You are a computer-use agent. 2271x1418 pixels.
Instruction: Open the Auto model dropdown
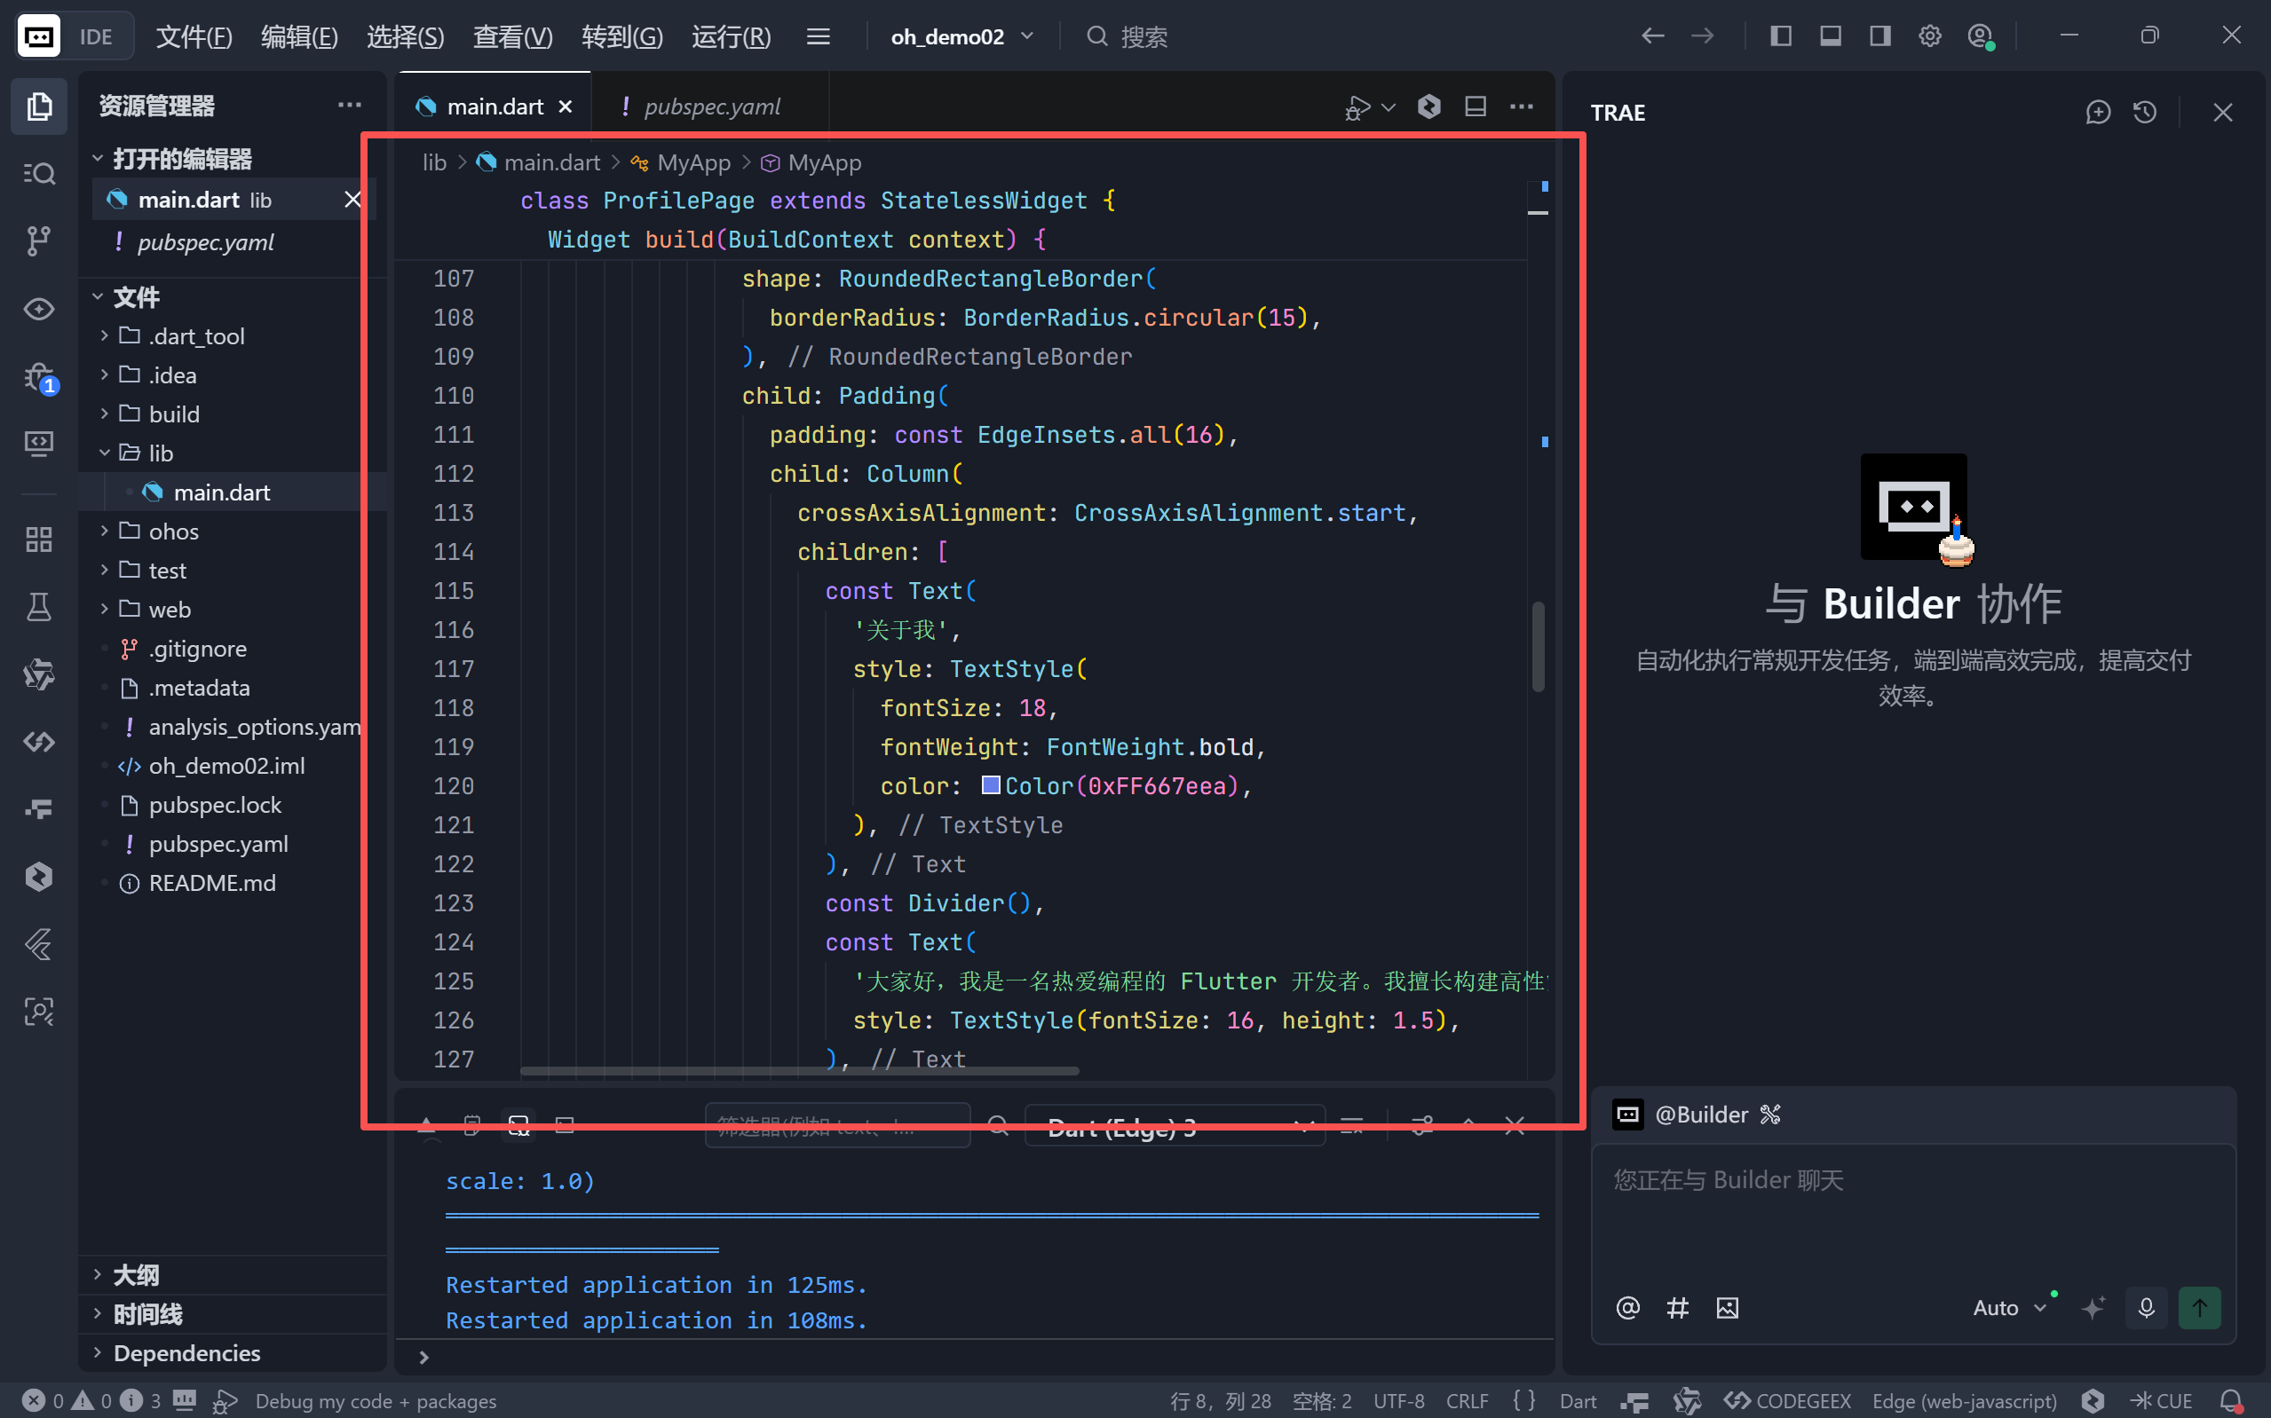coord(2008,1307)
